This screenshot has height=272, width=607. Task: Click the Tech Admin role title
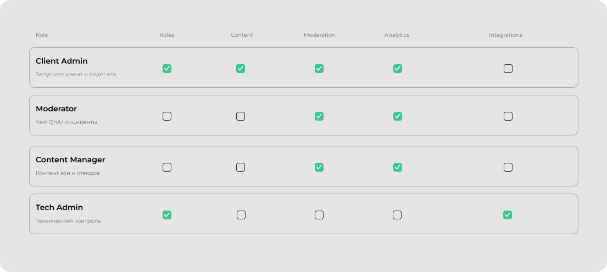tap(59, 207)
